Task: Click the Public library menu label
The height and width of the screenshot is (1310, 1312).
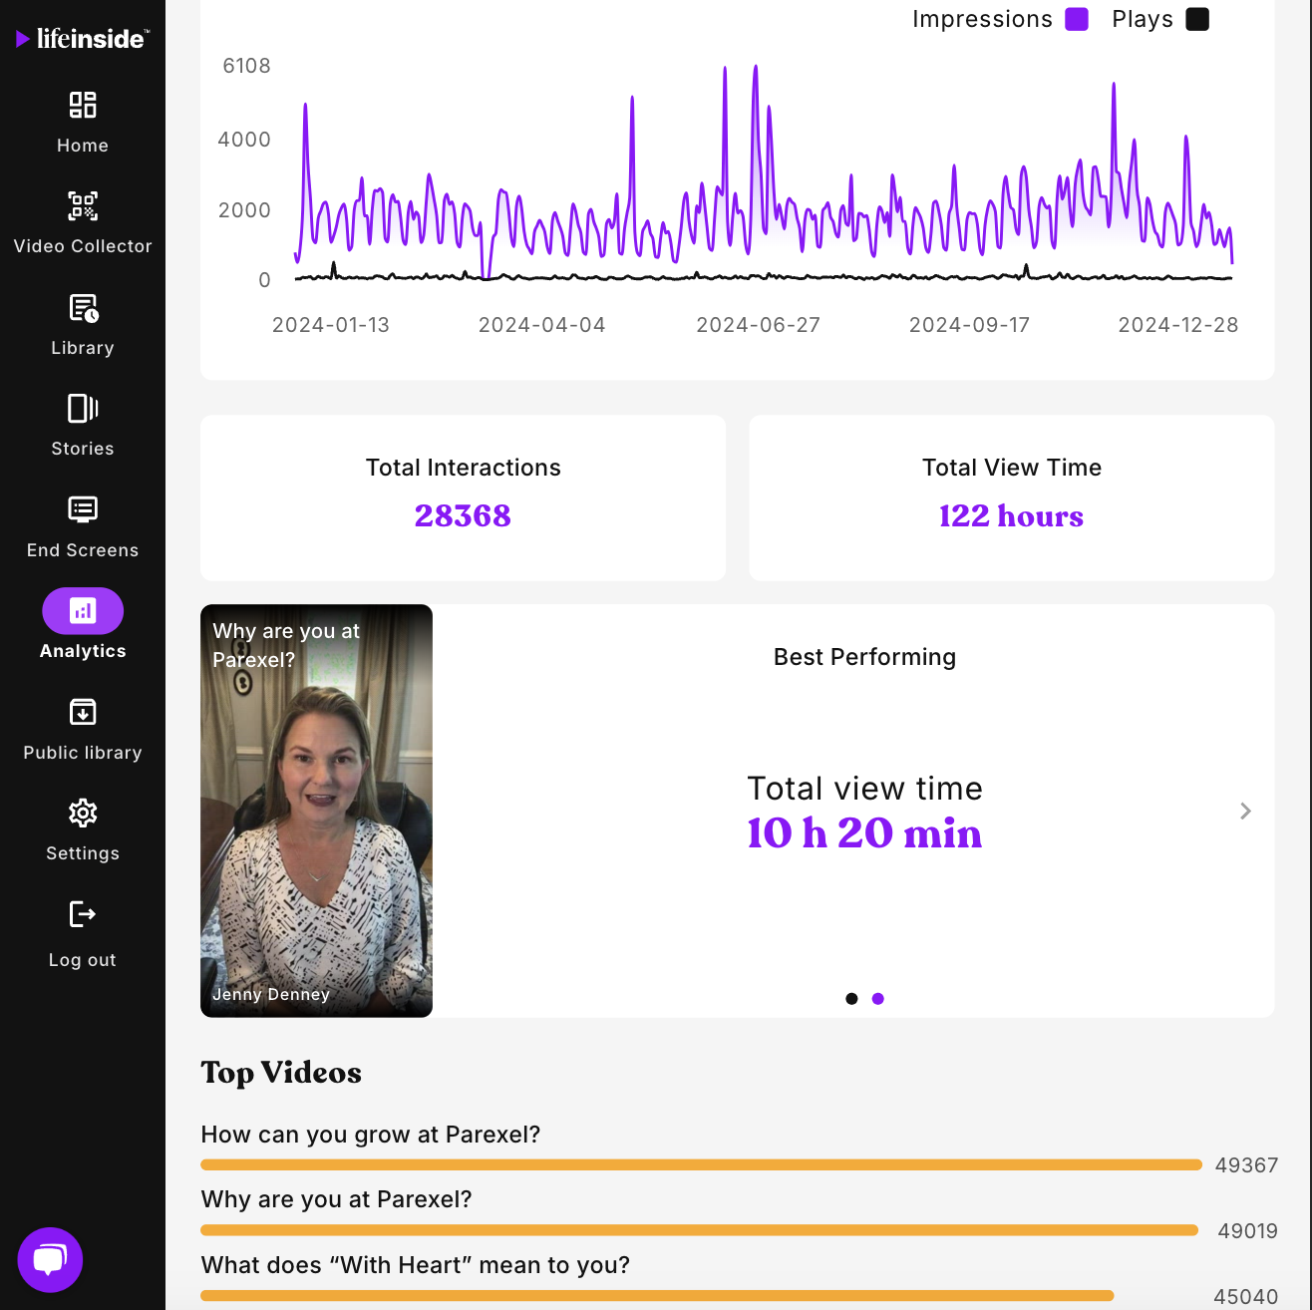Action: [83, 753]
